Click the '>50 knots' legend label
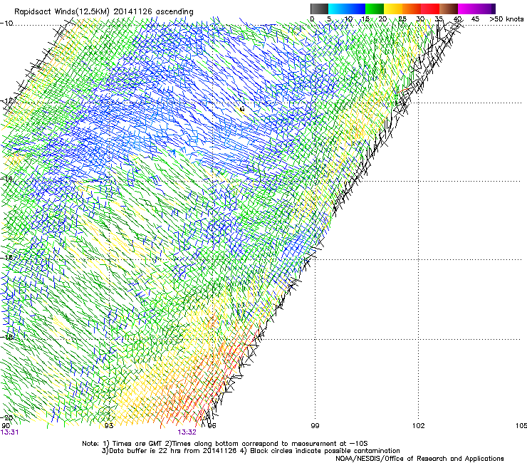527x463 pixels. click(x=506, y=19)
